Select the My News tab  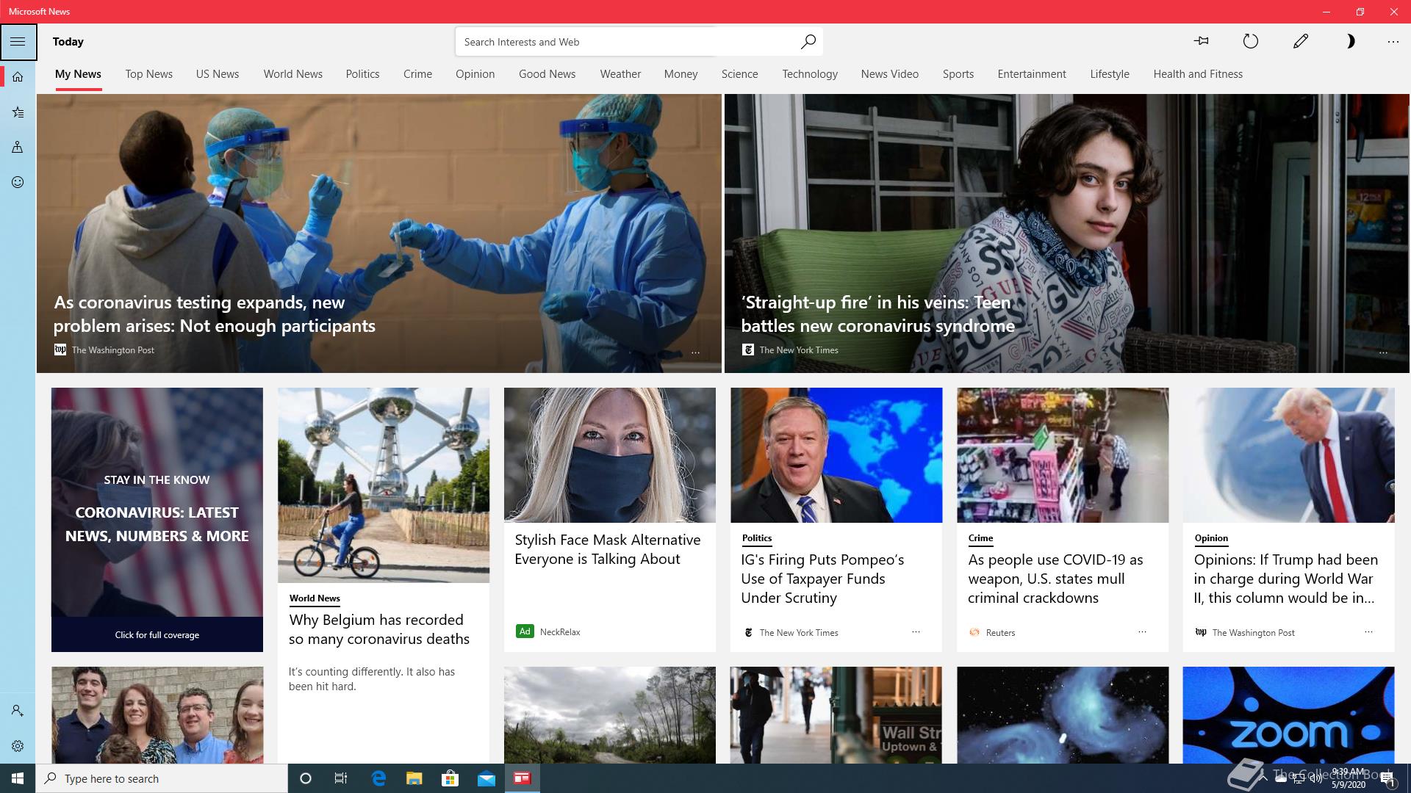point(78,74)
